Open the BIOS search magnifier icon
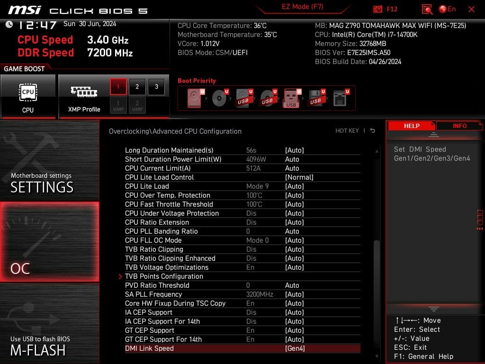This screenshot has height=364, width=485. [x=427, y=9]
